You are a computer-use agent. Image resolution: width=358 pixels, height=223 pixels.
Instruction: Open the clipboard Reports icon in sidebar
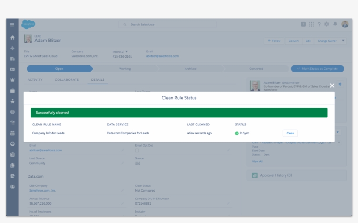(x=12, y=154)
